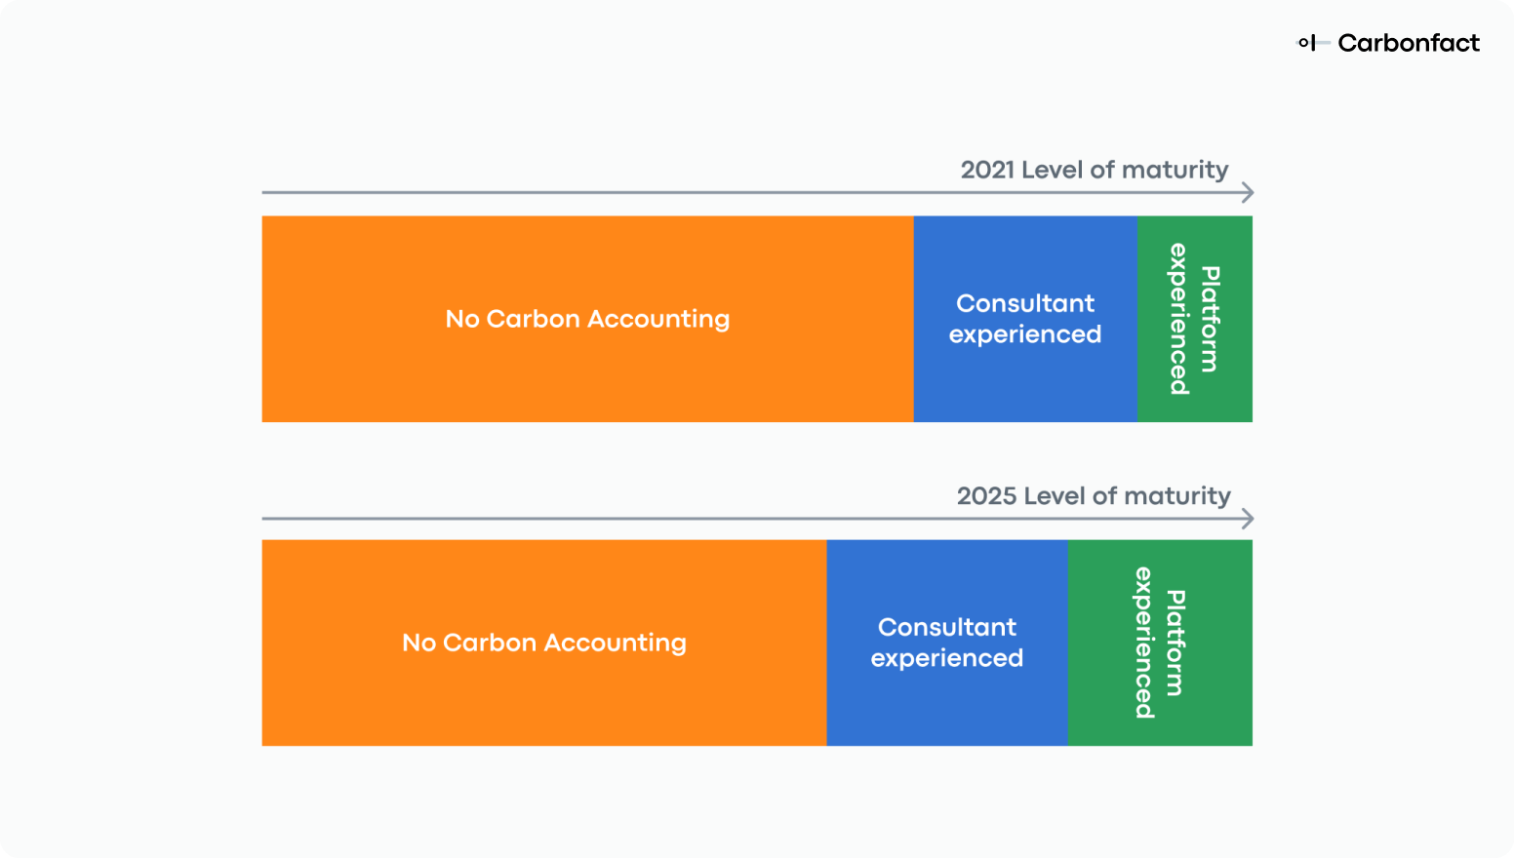Click the arrowhead of the 2021 maturity arrow
The width and height of the screenshot is (1514, 858).
(1248, 193)
